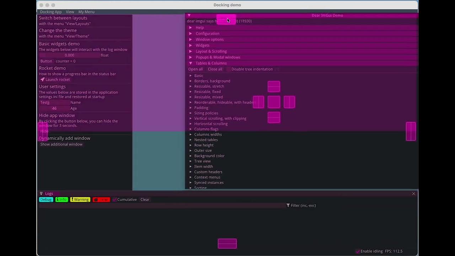Click the float slider showing 0.000
The width and height of the screenshot is (455, 256).
pyautogui.click(x=69, y=55)
